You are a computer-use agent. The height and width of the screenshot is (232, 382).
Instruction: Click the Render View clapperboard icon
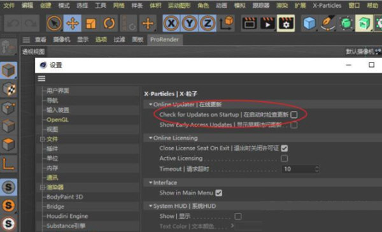pos(249,24)
